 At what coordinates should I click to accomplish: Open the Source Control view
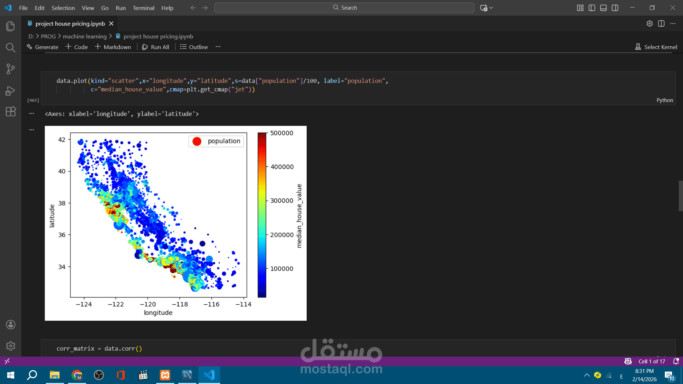coord(10,69)
